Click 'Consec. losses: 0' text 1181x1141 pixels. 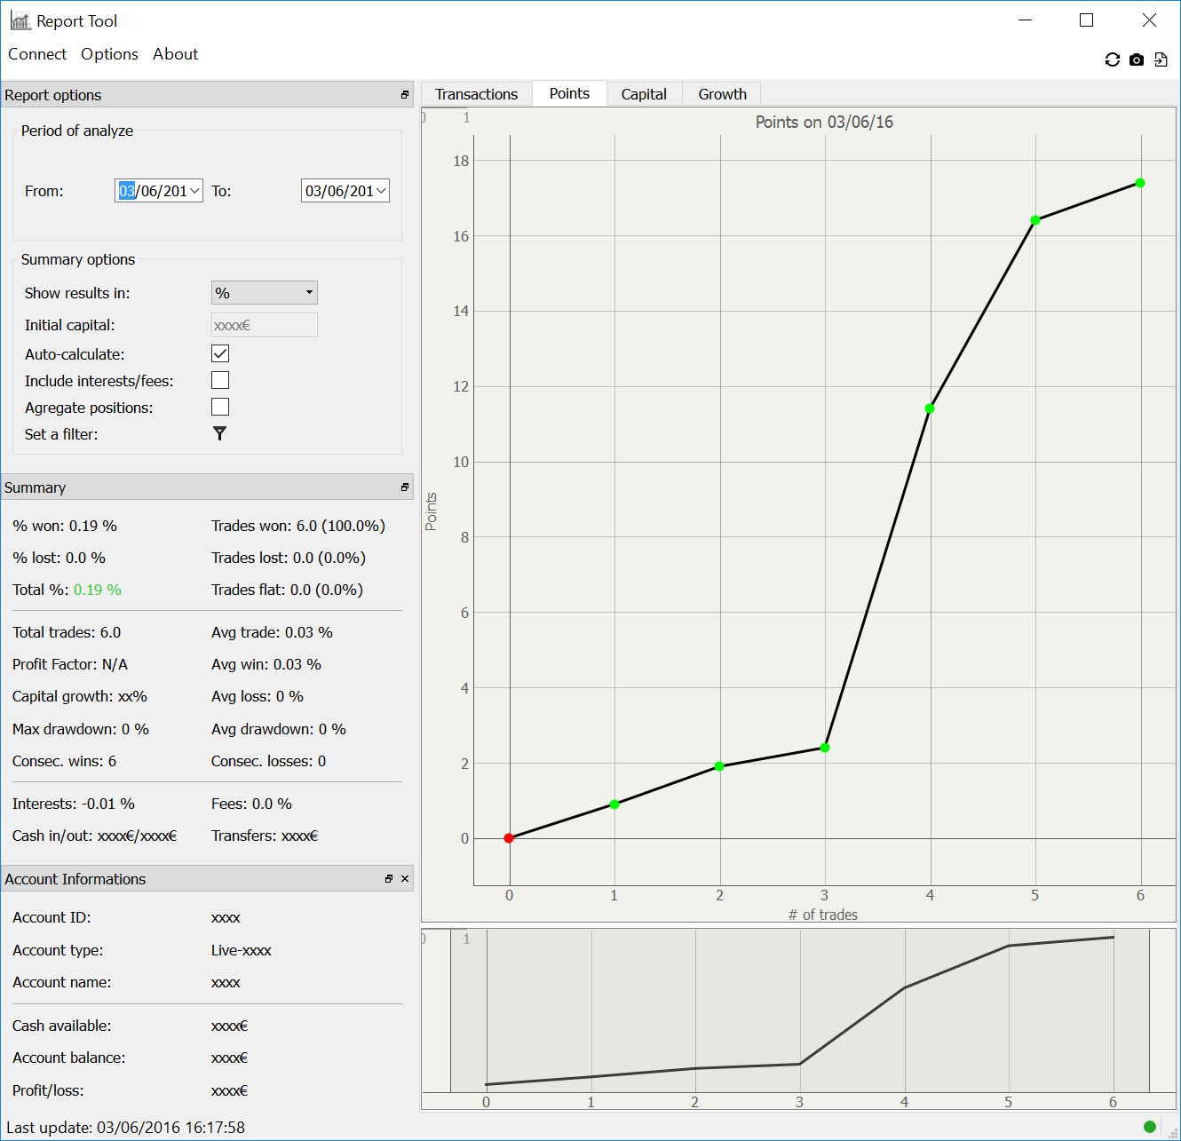click(x=268, y=761)
